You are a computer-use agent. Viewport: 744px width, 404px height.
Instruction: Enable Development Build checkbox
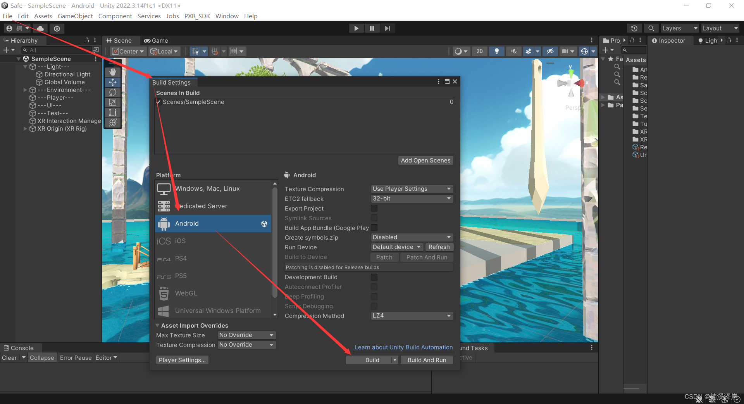tap(374, 277)
